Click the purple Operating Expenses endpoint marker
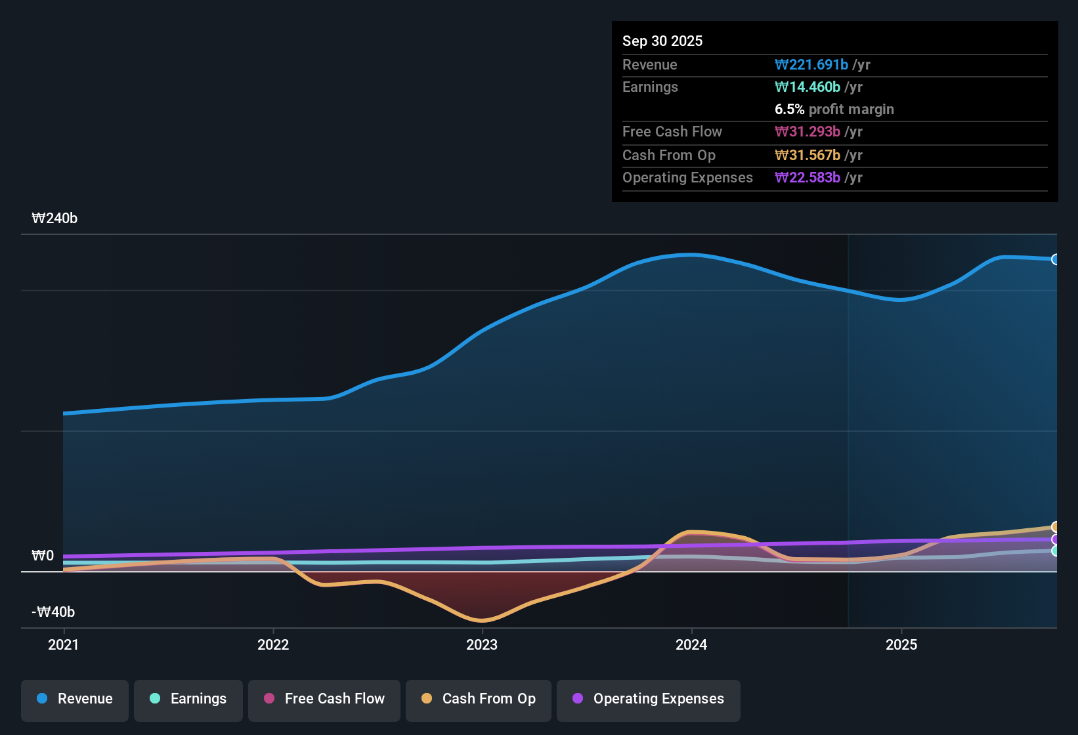Image resolution: width=1078 pixels, height=735 pixels. [1056, 539]
